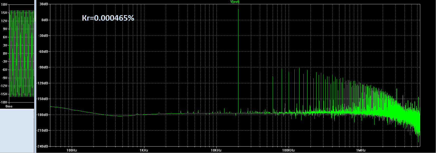The height and width of the screenshot is (153, 436).
Task: Click the -9V label in waveform pane
Action: pyautogui.click(x=5, y=78)
